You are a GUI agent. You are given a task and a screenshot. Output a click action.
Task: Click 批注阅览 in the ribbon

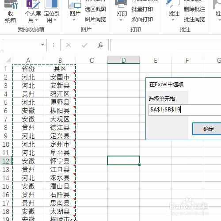click(x=194, y=19)
